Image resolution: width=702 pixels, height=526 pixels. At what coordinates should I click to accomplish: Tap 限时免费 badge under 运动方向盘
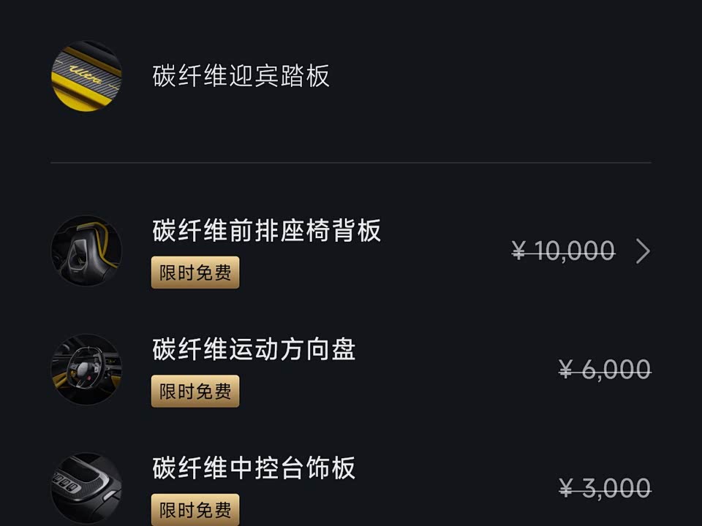coord(195,391)
